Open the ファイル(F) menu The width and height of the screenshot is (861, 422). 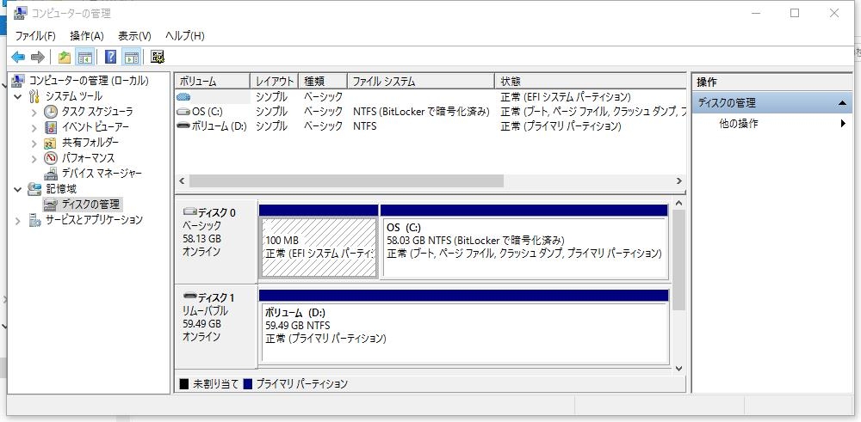[x=35, y=35]
